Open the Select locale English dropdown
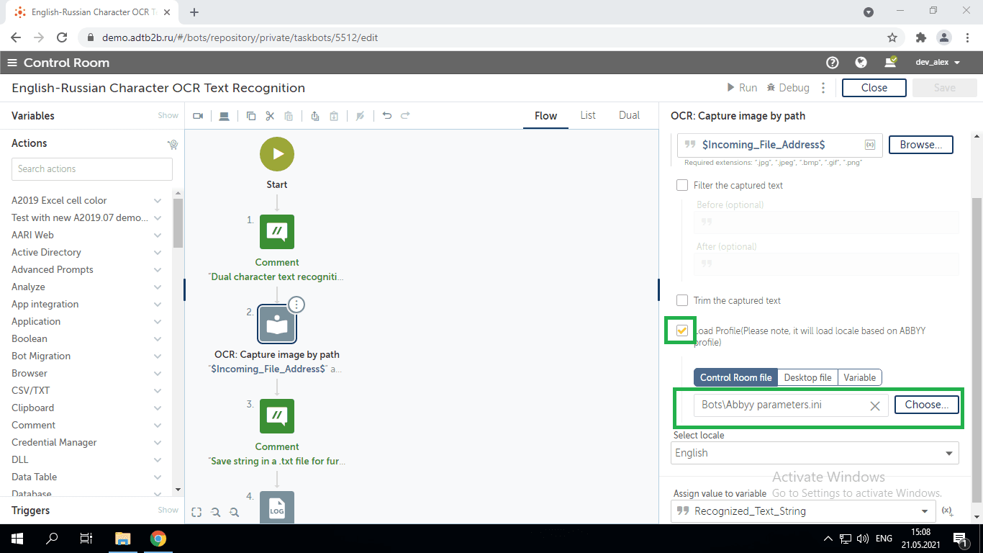Image resolution: width=983 pixels, height=553 pixels. (816, 453)
